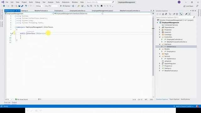Image resolution: width=201 pixels, height=113 pixels.
Task: Start debugging with IIS Express play button
Action: pos(61,6)
